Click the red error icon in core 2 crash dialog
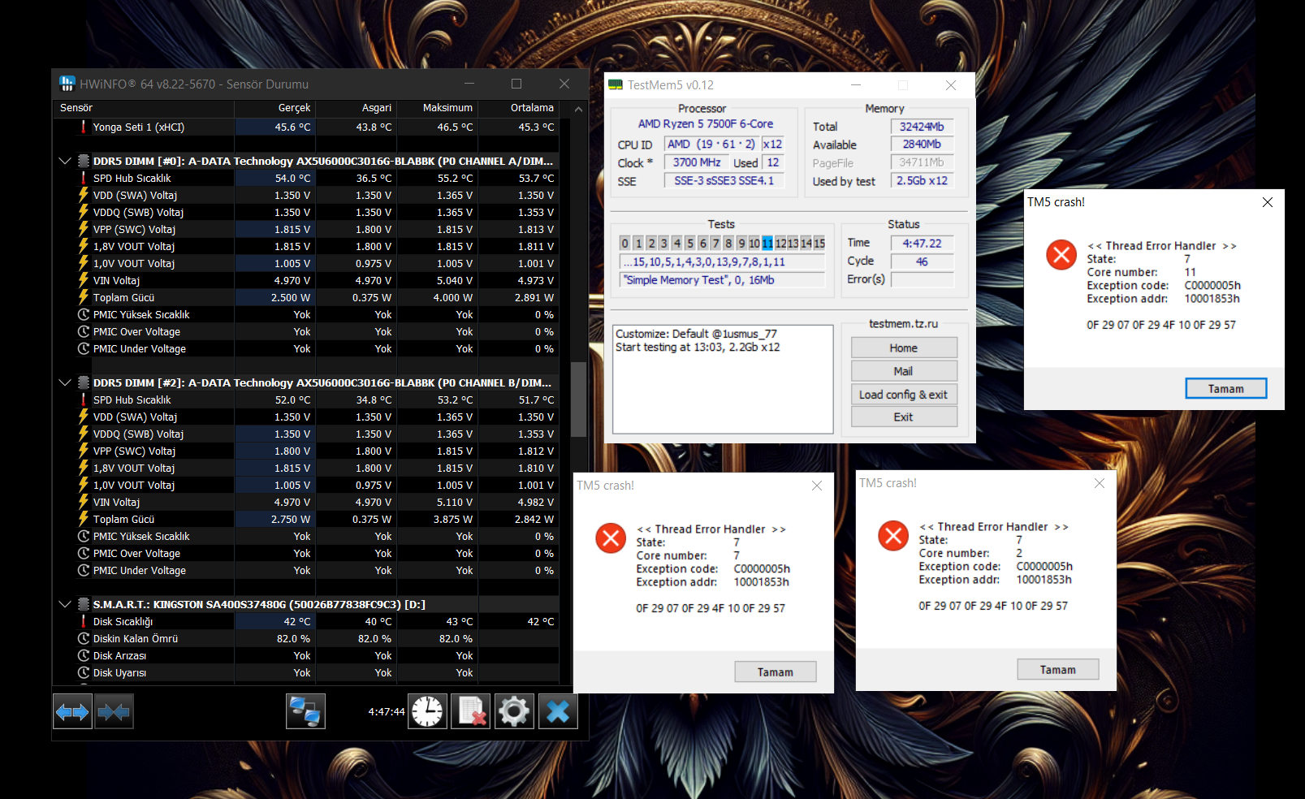The image size is (1305, 799). [893, 536]
